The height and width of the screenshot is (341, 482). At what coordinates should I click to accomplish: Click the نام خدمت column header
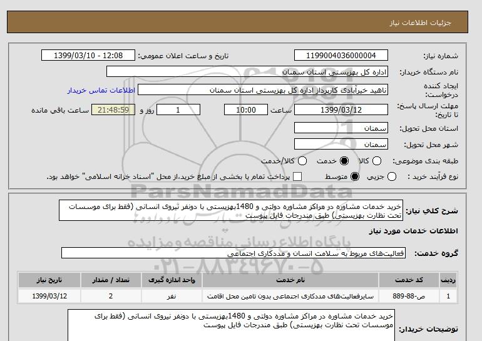point(290,280)
